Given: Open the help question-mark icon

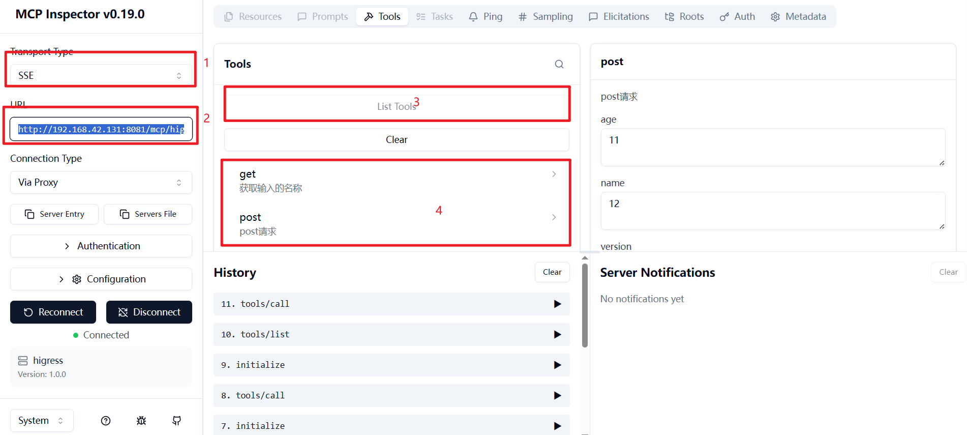Looking at the screenshot, I should click(106, 421).
